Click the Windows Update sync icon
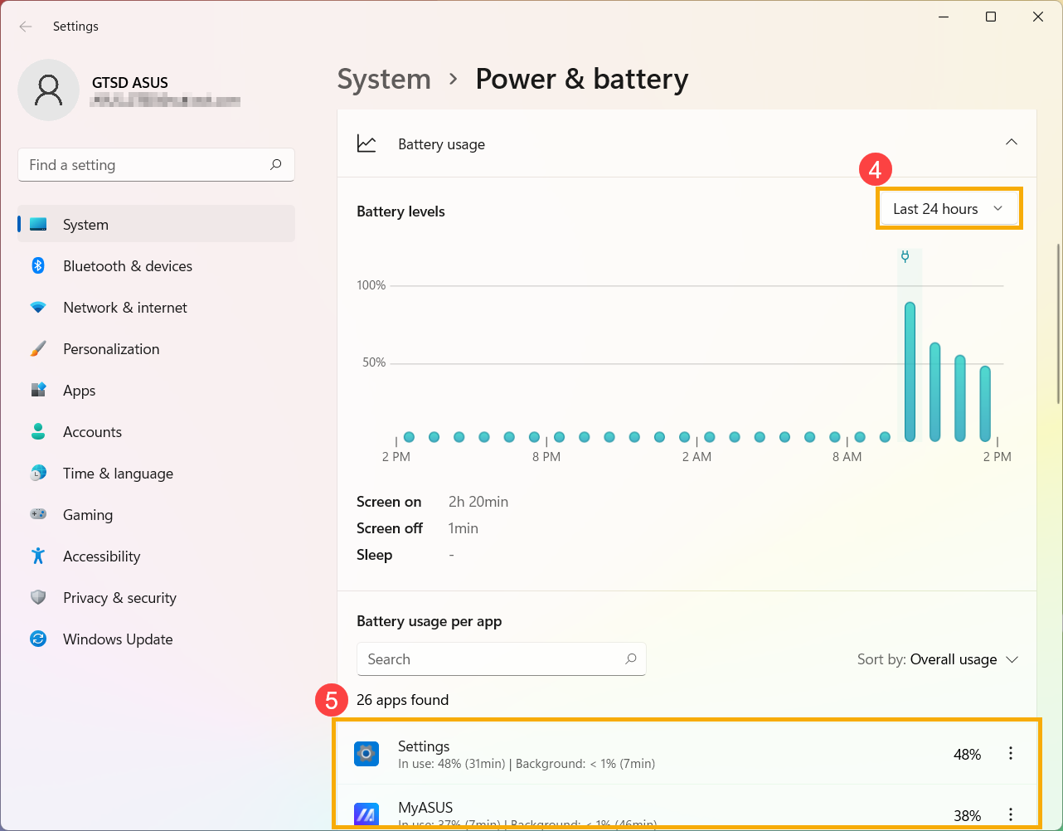 click(38, 639)
